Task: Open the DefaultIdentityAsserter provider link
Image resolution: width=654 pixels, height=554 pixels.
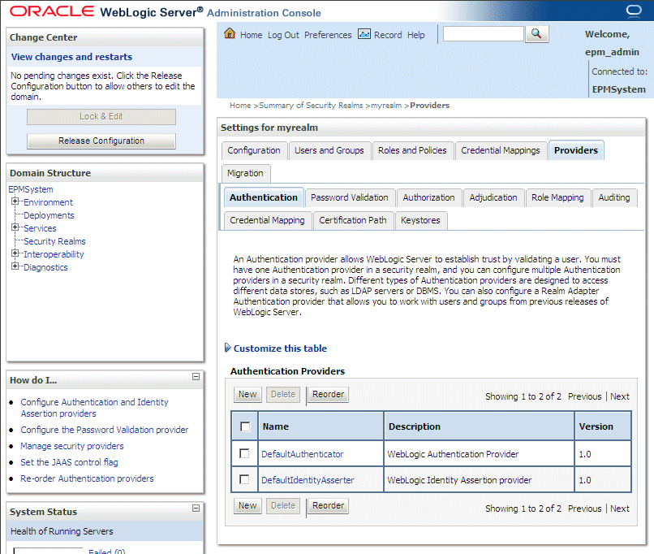Action: coord(308,480)
